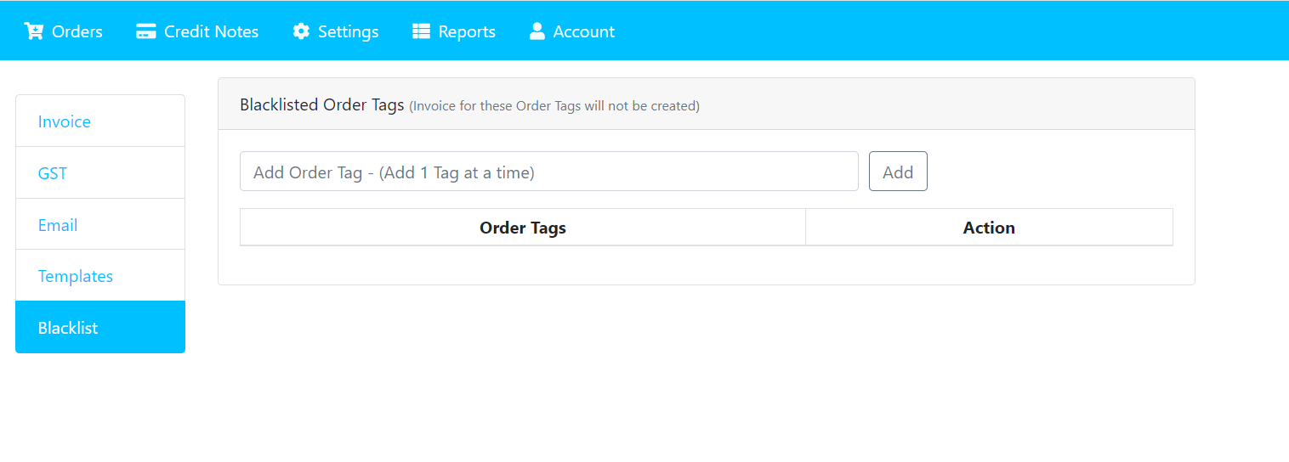
Task: Click the Add button
Action: pos(898,172)
